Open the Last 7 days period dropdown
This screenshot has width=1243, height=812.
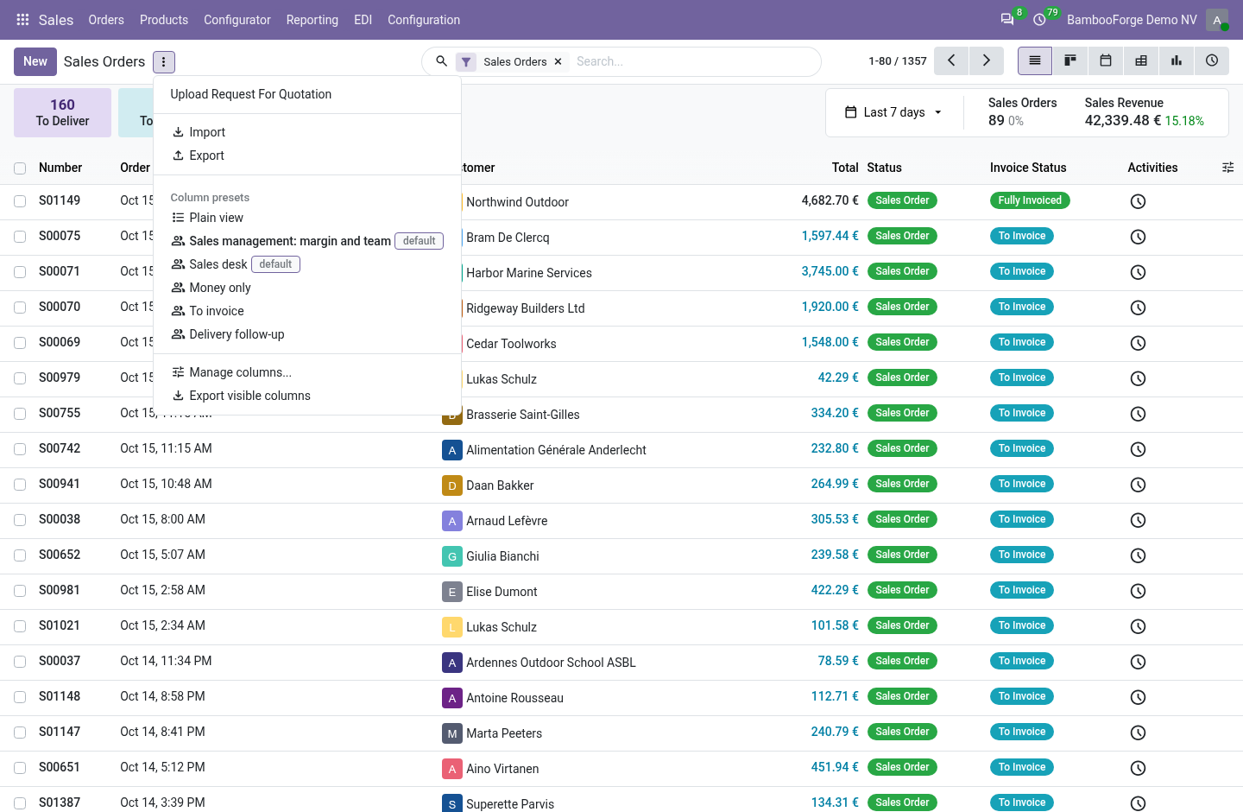(893, 112)
